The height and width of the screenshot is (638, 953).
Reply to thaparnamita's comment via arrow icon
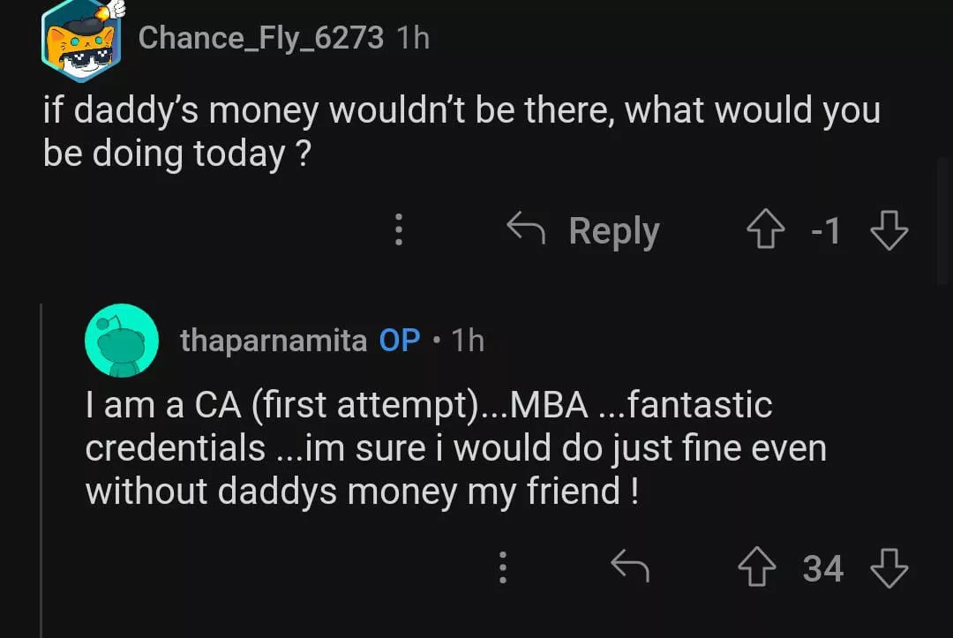coord(630,567)
